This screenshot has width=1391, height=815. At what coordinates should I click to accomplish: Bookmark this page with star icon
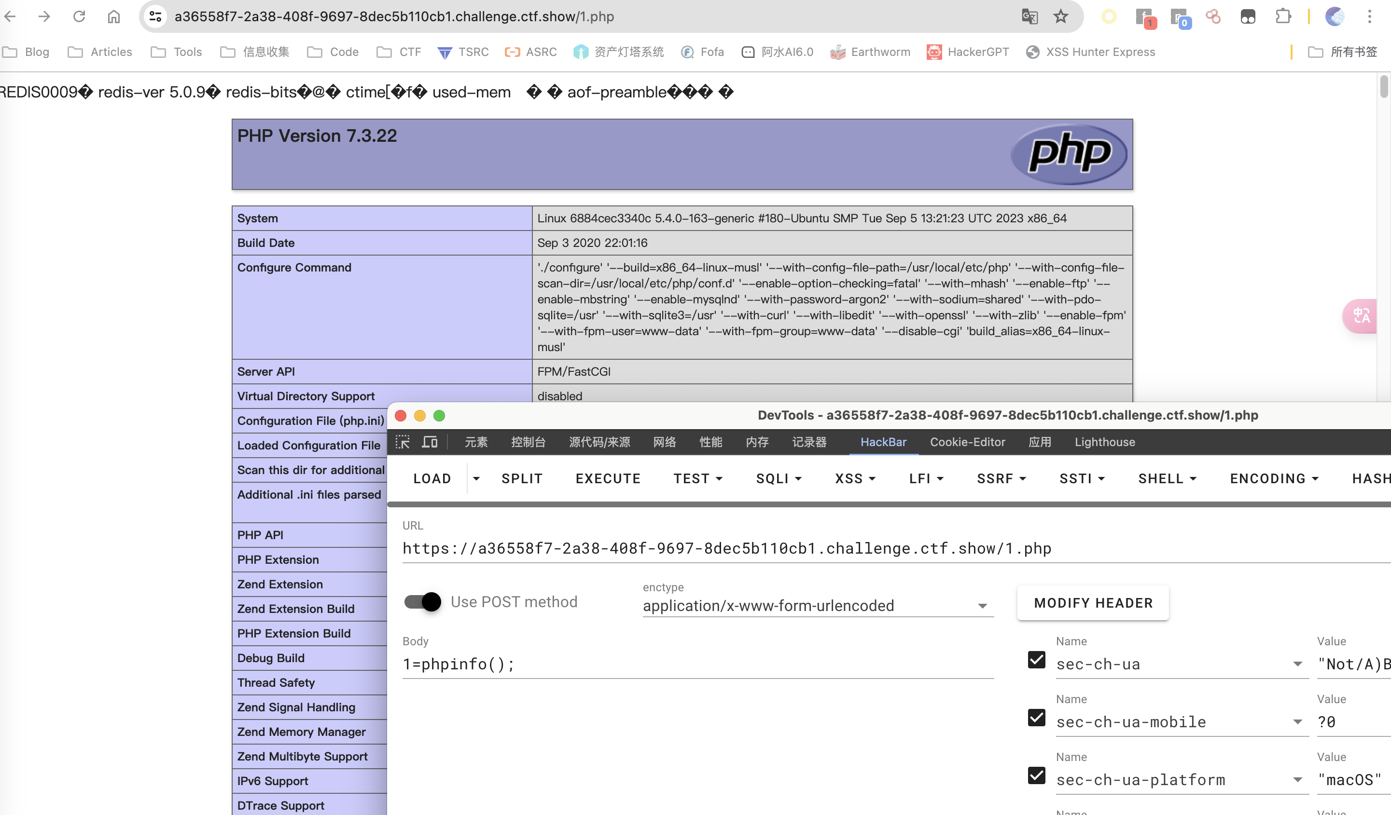[x=1060, y=16]
